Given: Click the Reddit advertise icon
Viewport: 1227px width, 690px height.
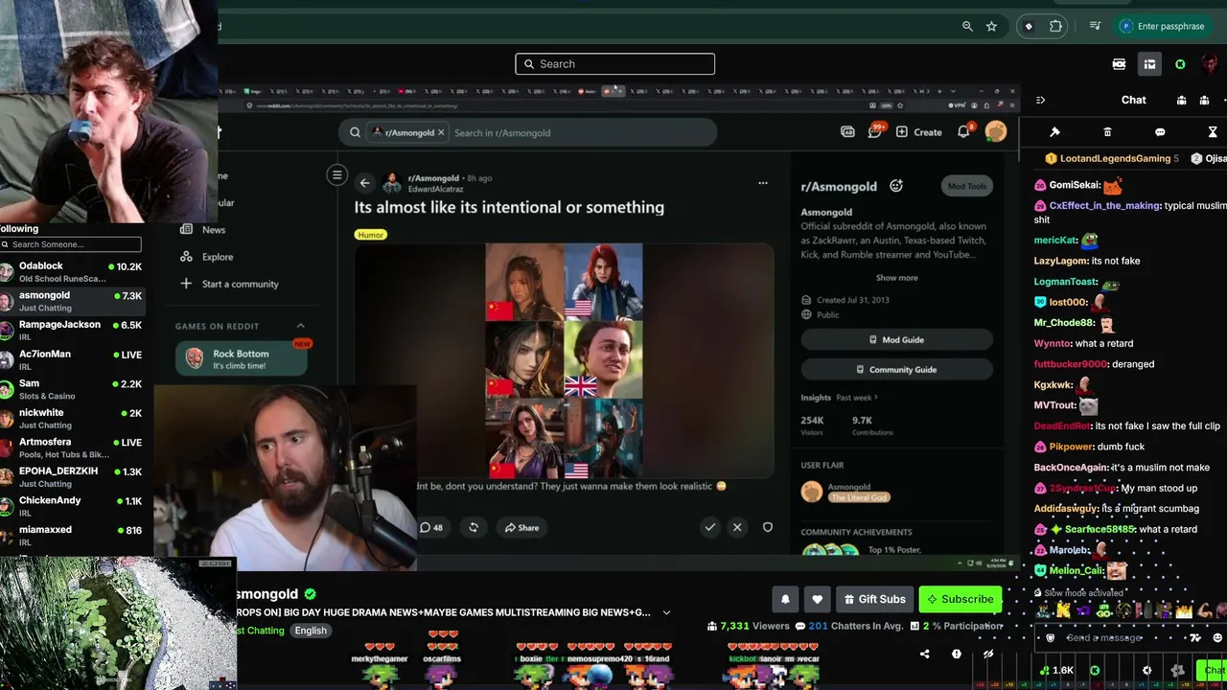Looking at the screenshot, I should [x=847, y=132].
